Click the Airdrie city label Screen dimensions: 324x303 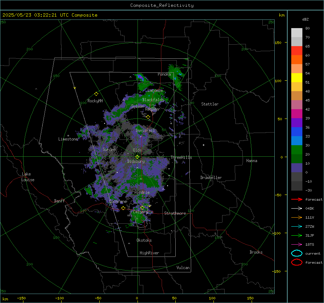pos(142,192)
